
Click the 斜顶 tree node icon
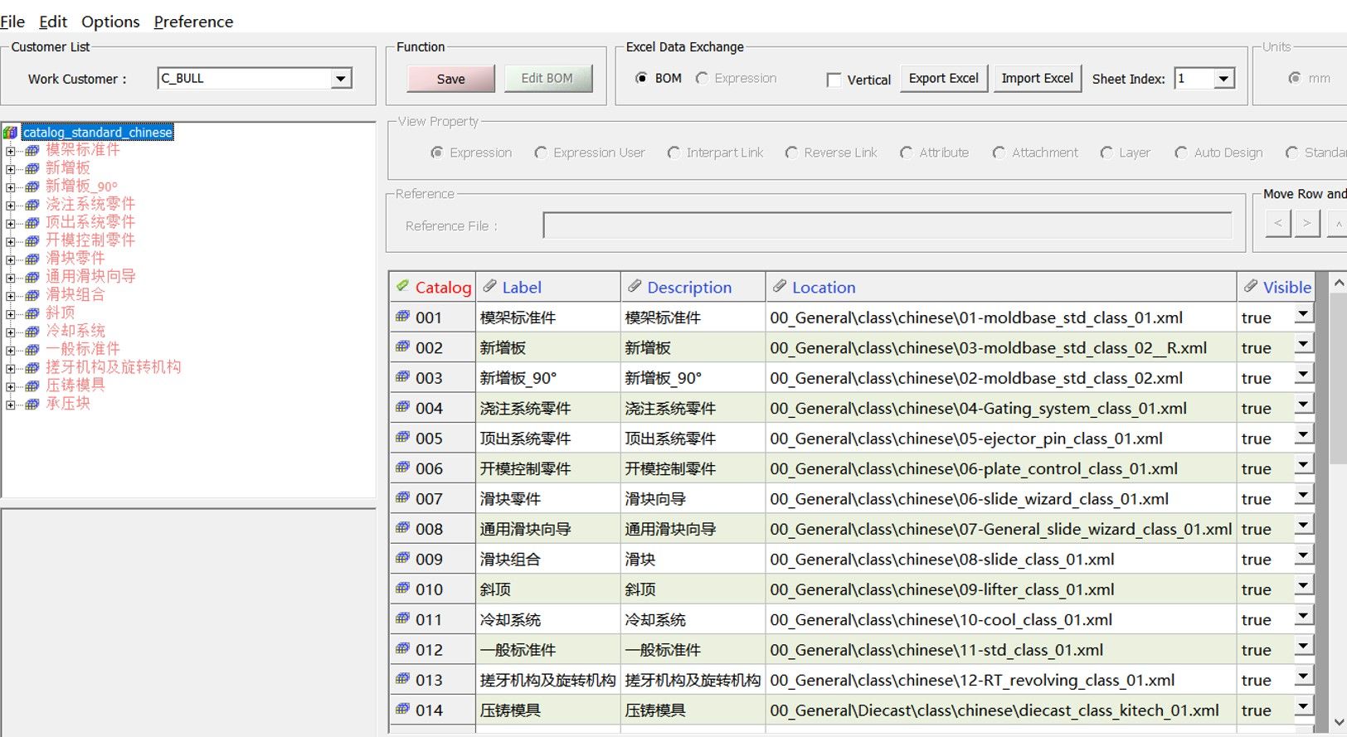tap(32, 313)
